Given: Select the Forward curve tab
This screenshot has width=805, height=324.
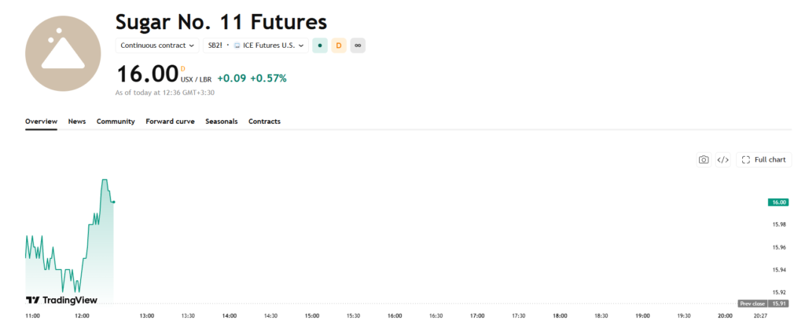Looking at the screenshot, I should point(170,122).
